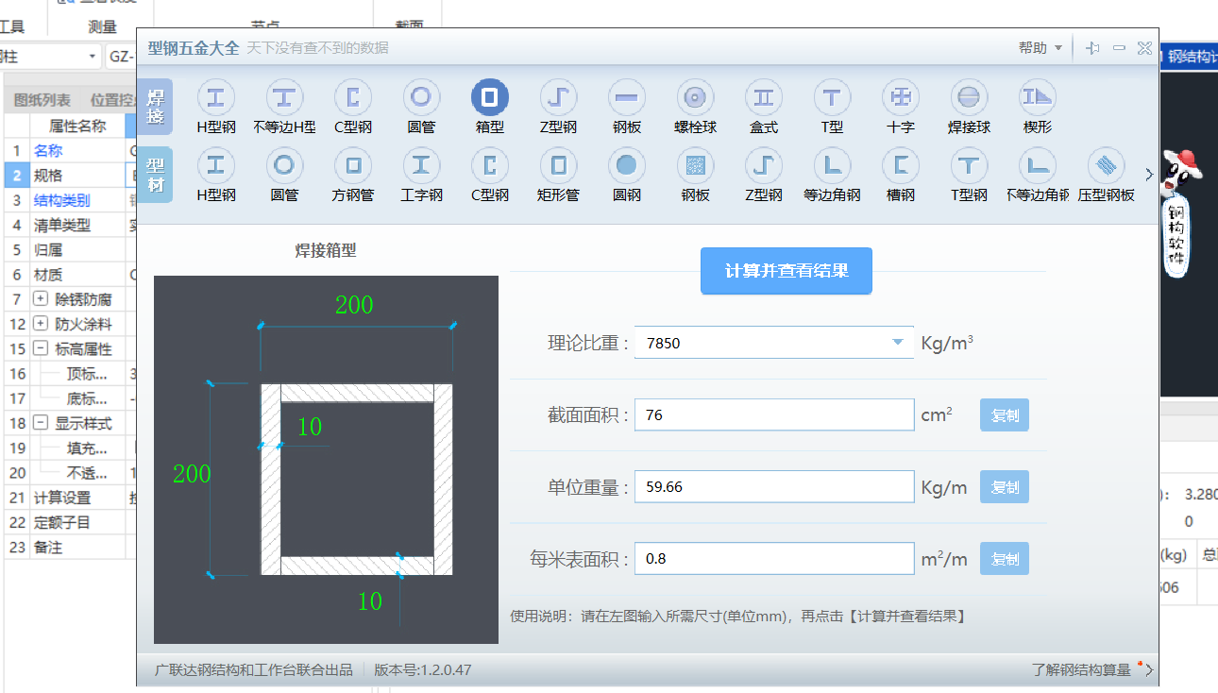Edit the web thickness 10 dimension

(310, 427)
